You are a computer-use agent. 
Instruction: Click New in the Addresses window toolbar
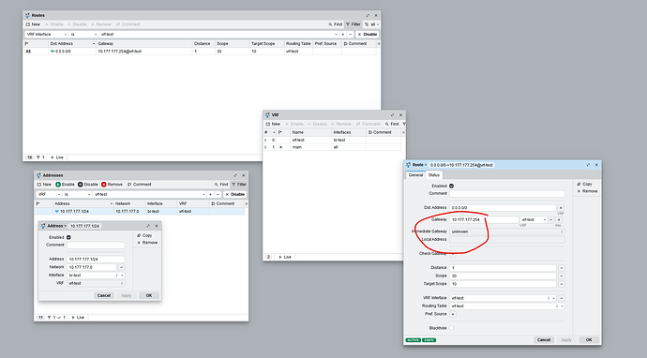coord(44,185)
